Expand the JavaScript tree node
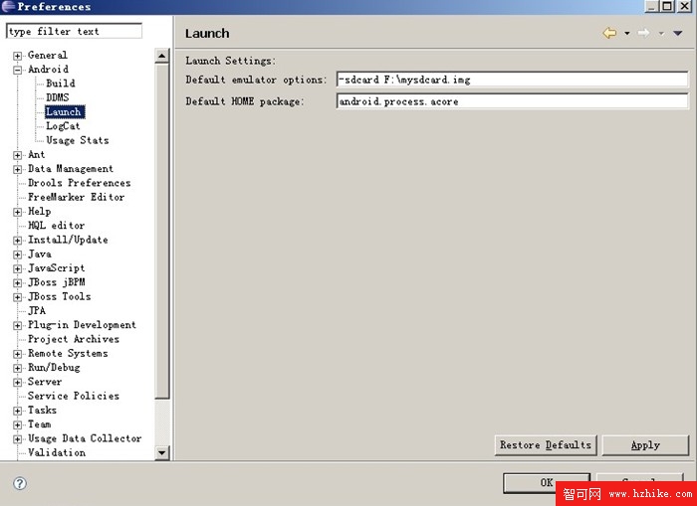This screenshot has width=697, height=506. coord(17,269)
